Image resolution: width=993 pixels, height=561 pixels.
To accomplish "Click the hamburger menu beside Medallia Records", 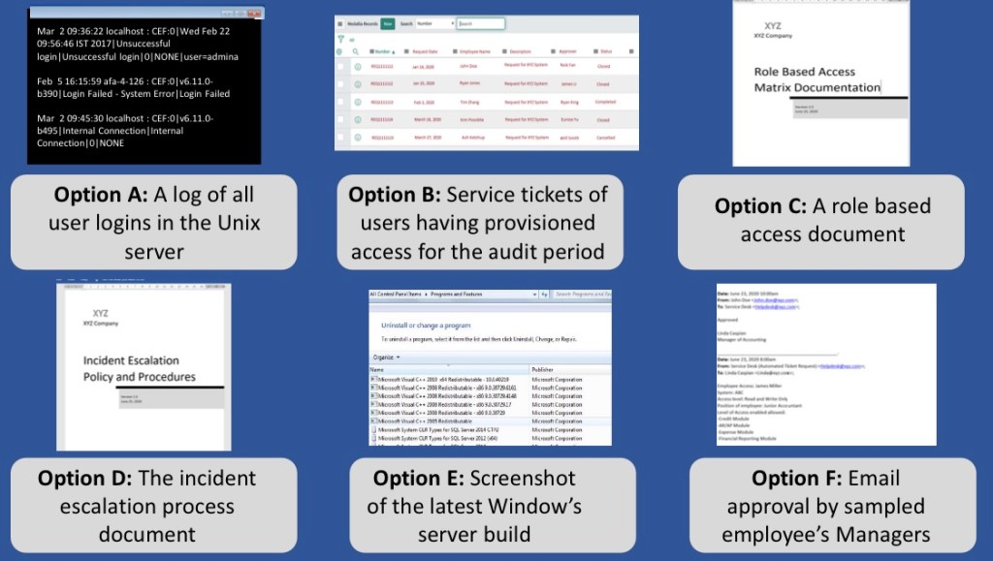I will tap(340, 23).
